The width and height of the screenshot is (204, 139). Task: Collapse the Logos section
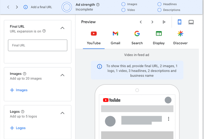tap(62, 113)
